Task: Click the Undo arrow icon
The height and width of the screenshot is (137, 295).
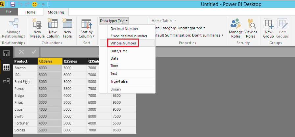Action: tap(20, 4)
